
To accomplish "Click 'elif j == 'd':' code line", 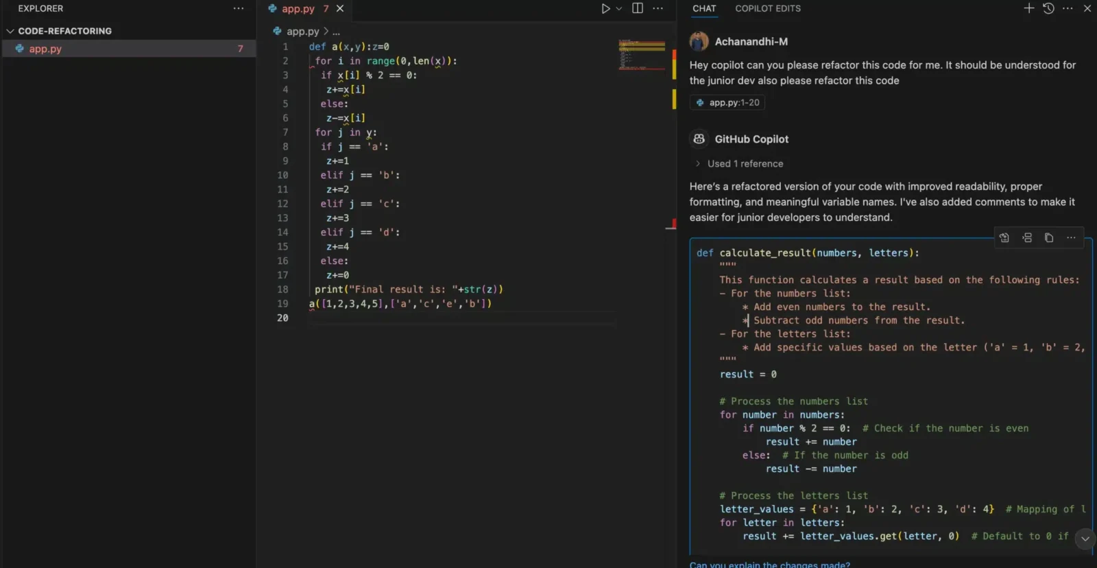I will point(360,232).
